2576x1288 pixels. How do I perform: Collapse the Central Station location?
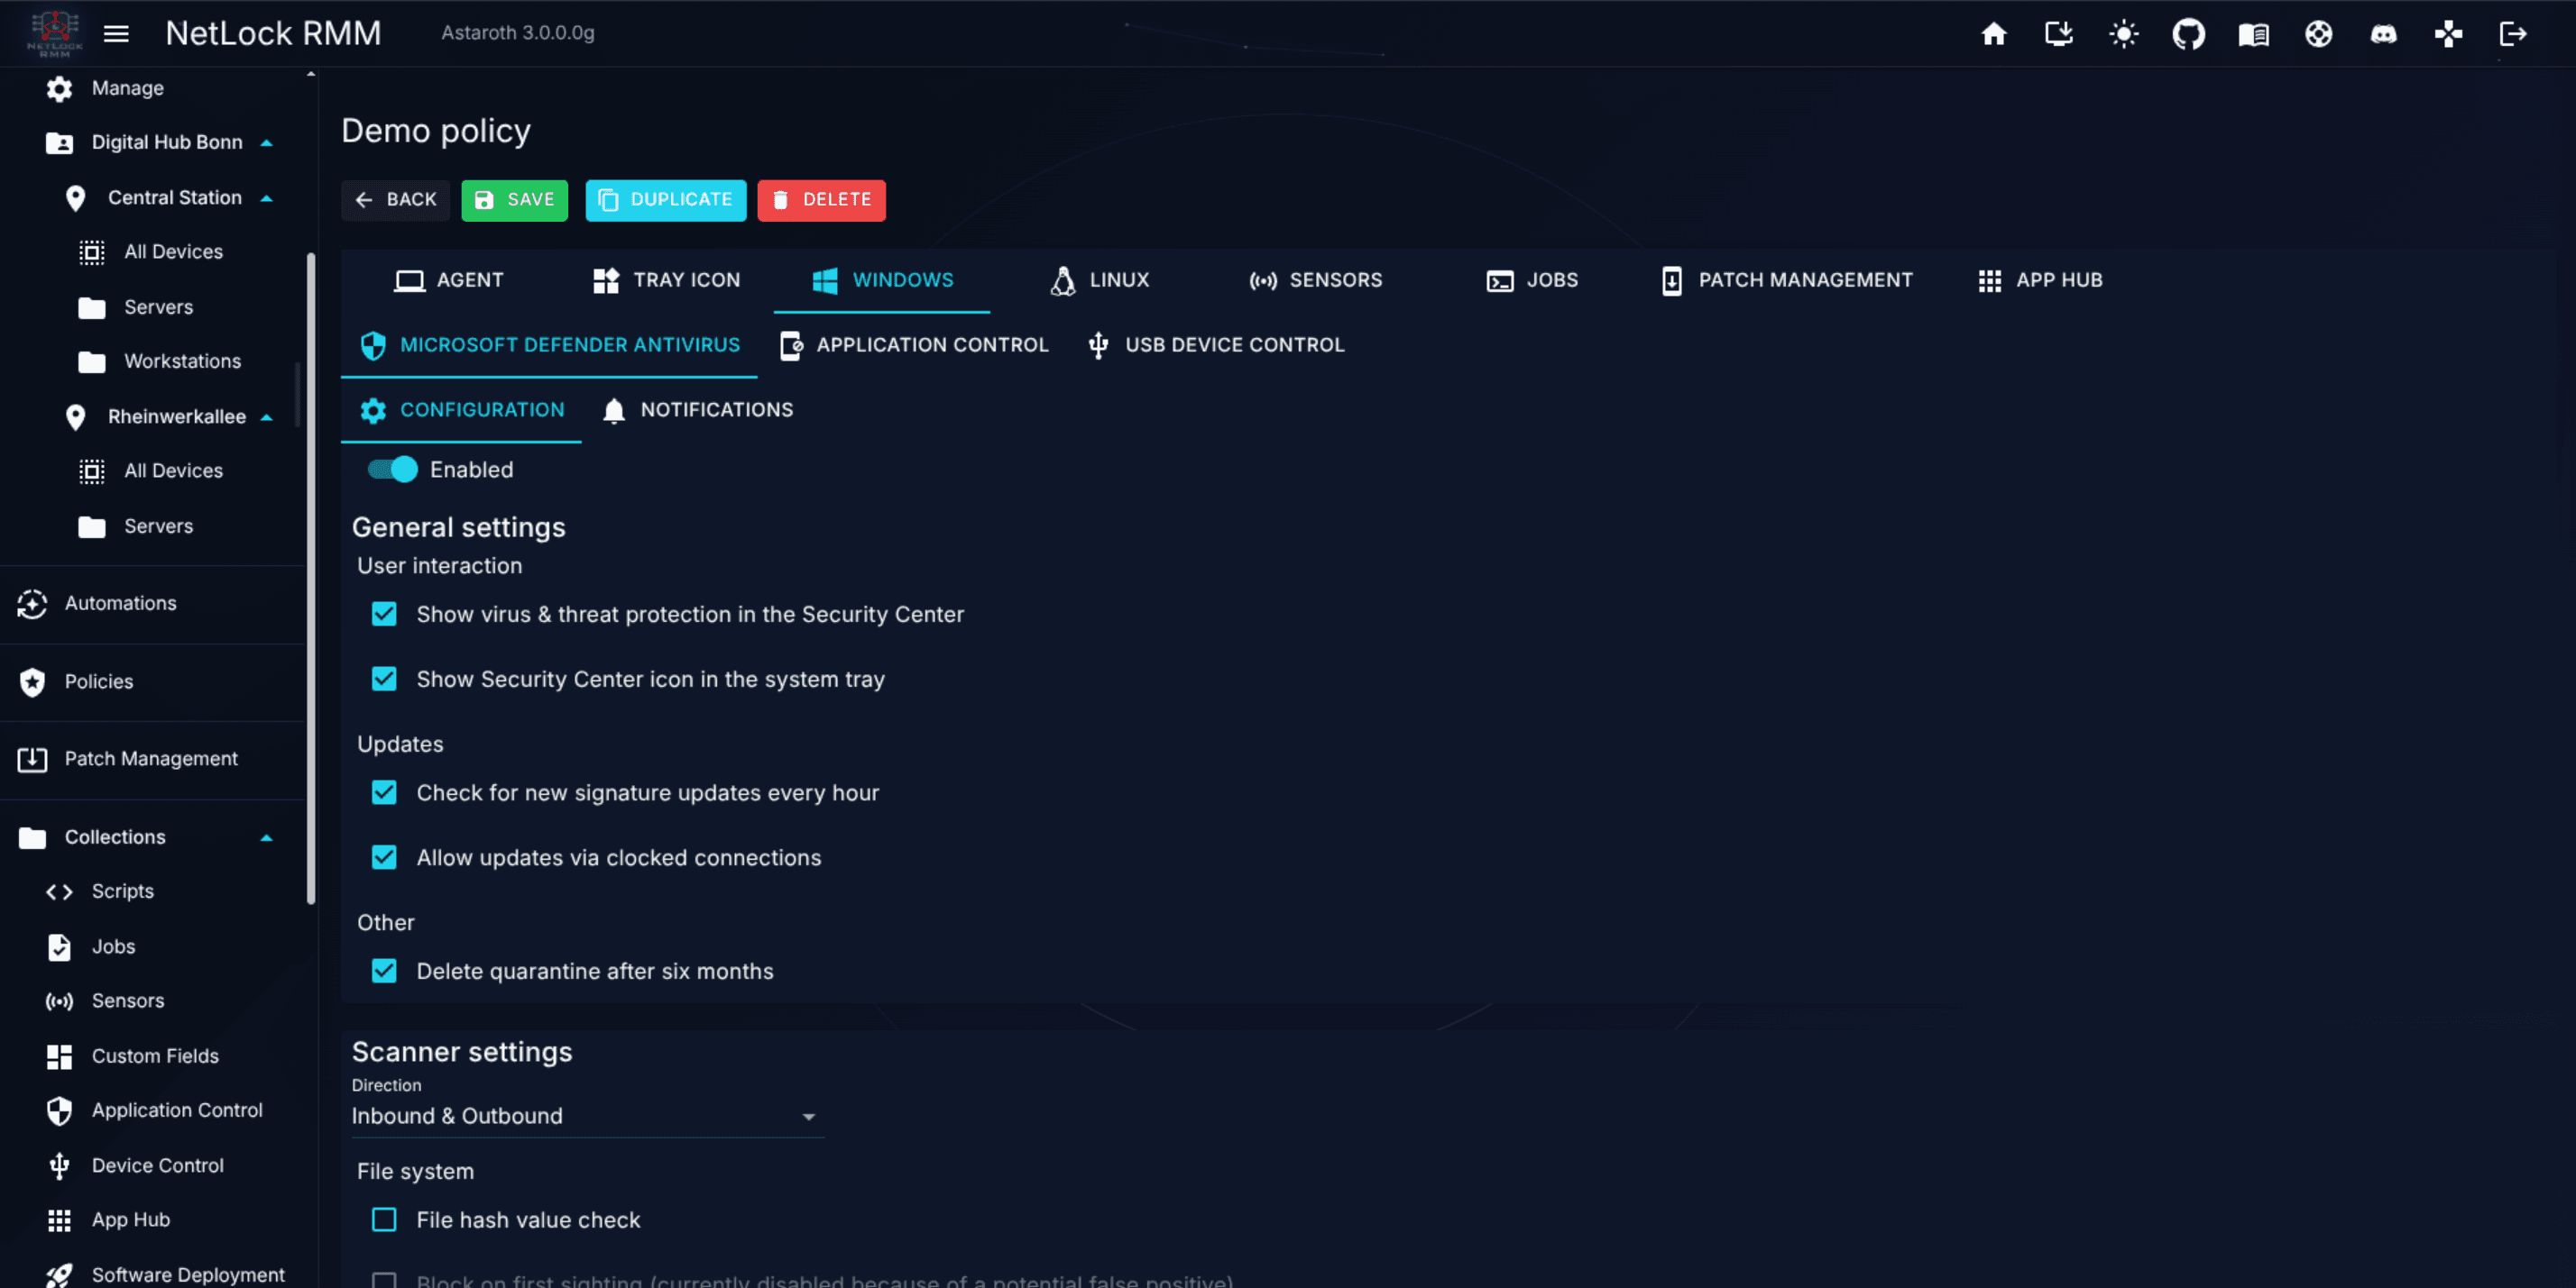click(x=266, y=198)
